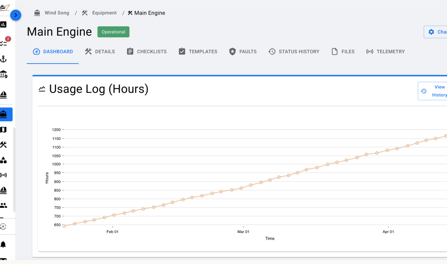Click the app logo at top left
This screenshot has height=264, width=447.
click(5, 7)
